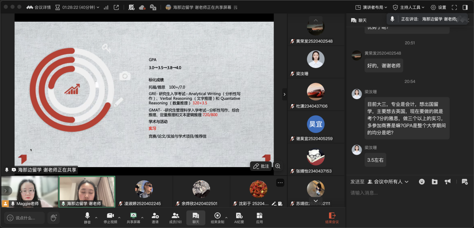The width and height of the screenshot is (474, 228).
Task: Open the 成员(19) members list
Action: (175, 218)
